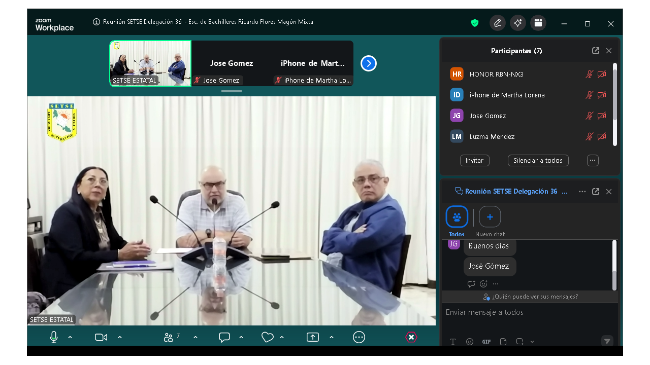Toggle the microphone mute button

(x=54, y=337)
